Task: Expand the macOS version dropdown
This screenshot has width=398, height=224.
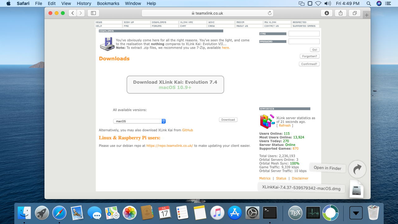Action: pos(139,121)
